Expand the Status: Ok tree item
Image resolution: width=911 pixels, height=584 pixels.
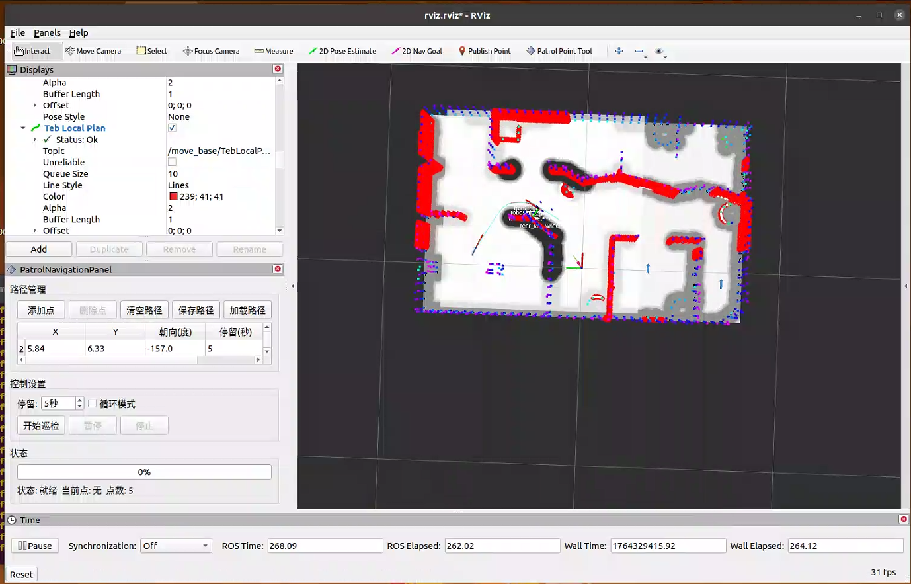(x=35, y=140)
